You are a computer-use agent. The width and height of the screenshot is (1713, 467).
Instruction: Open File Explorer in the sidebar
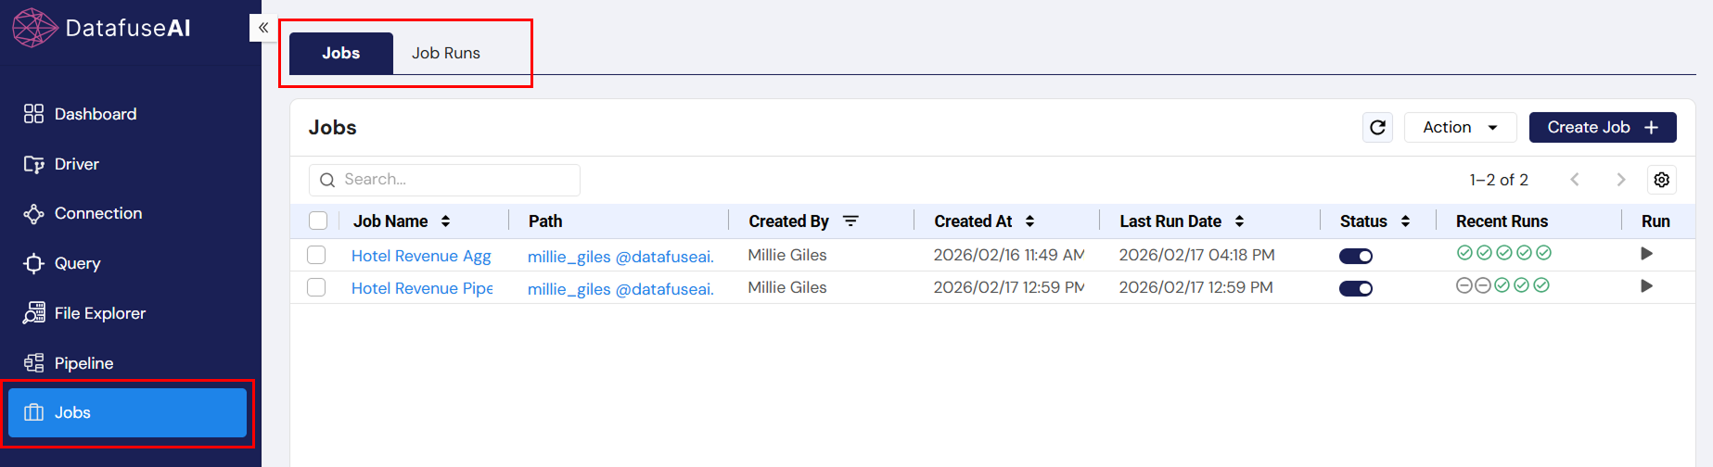[85, 313]
